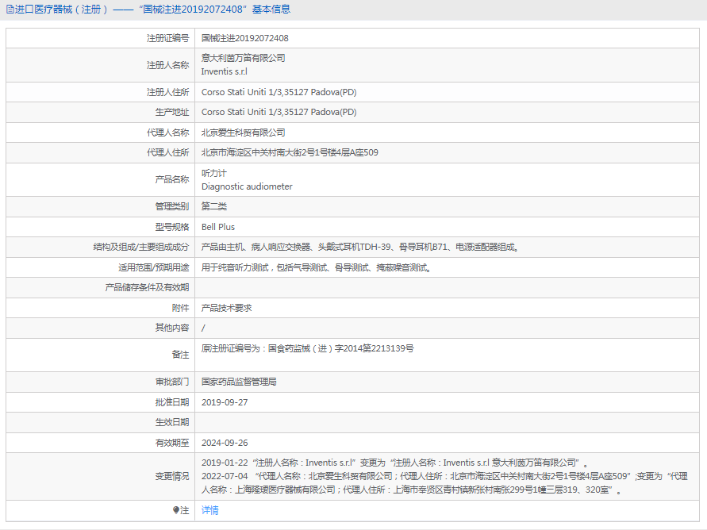Click the agent address in 代理人住所 row
Viewport: 707px width, 530px height.
(290, 152)
